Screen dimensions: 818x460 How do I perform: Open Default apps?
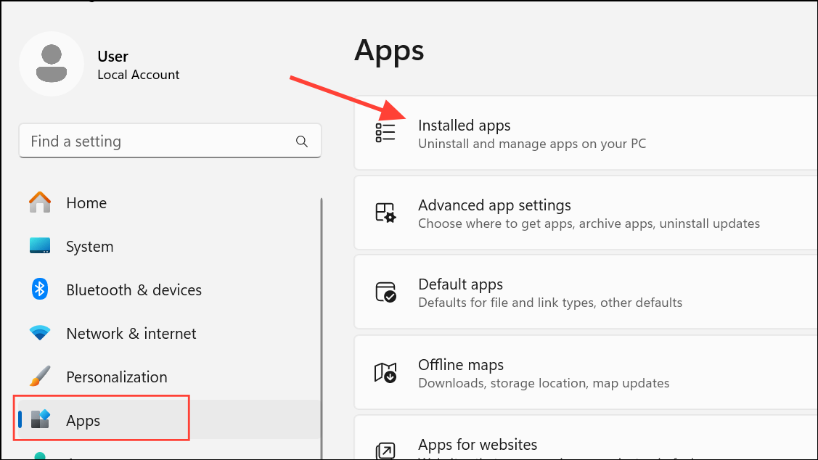(x=586, y=292)
